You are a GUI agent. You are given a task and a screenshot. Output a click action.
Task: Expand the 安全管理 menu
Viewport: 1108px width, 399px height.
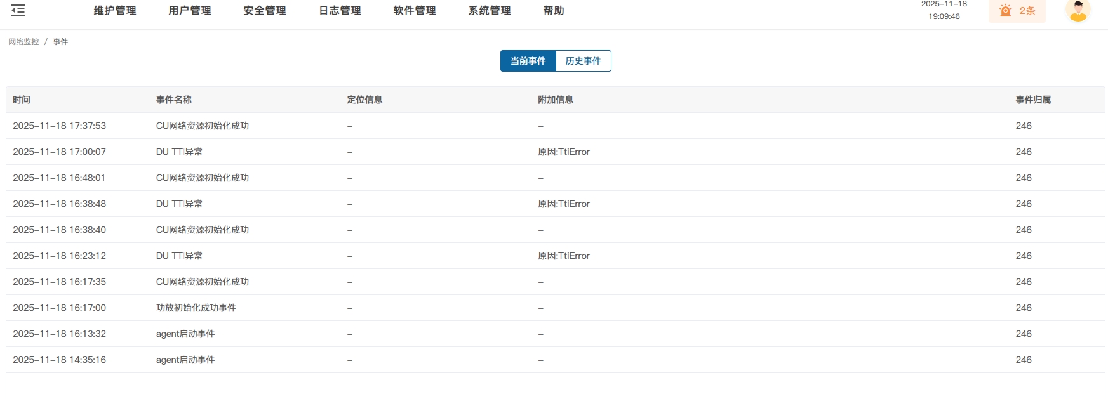pos(265,11)
